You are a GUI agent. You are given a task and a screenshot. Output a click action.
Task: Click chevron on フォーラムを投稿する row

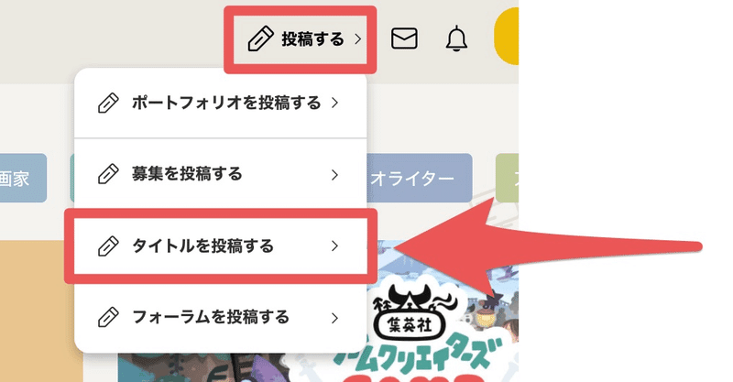(334, 319)
